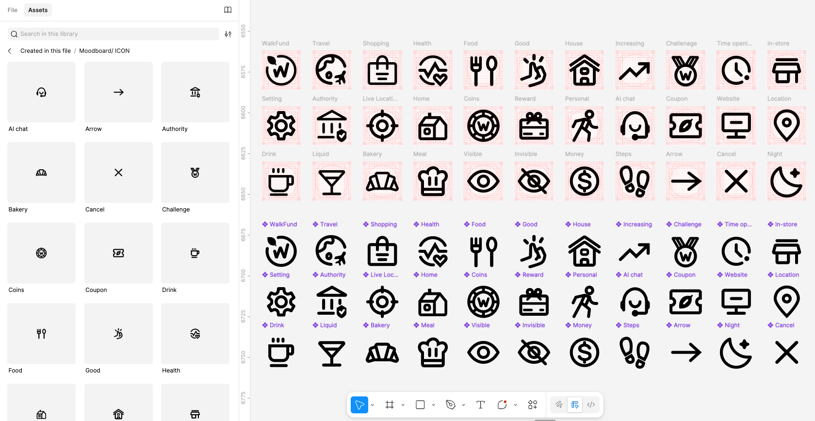Select the Frame tool in bottom toolbar
Screen dimensions: 815x421
pyautogui.click(x=390, y=405)
